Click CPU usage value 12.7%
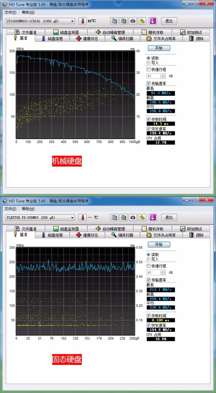The image size is (216, 393). [161, 143]
